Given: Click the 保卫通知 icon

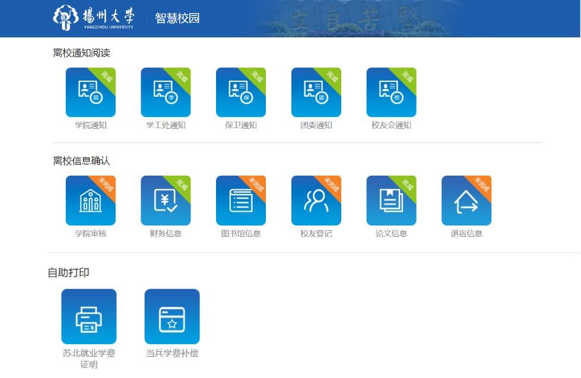Looking at the screenshot, I should pyautogui.click(x=241, y=92).
